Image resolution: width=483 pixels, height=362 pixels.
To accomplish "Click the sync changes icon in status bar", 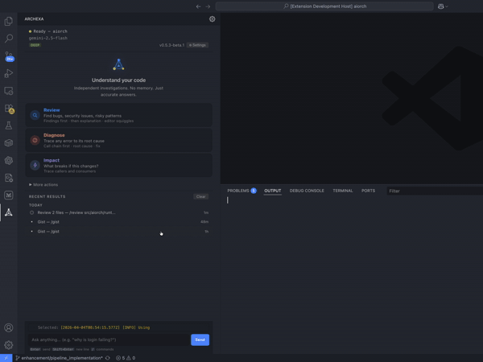I will pyautogui.click(x=108, y=358).
